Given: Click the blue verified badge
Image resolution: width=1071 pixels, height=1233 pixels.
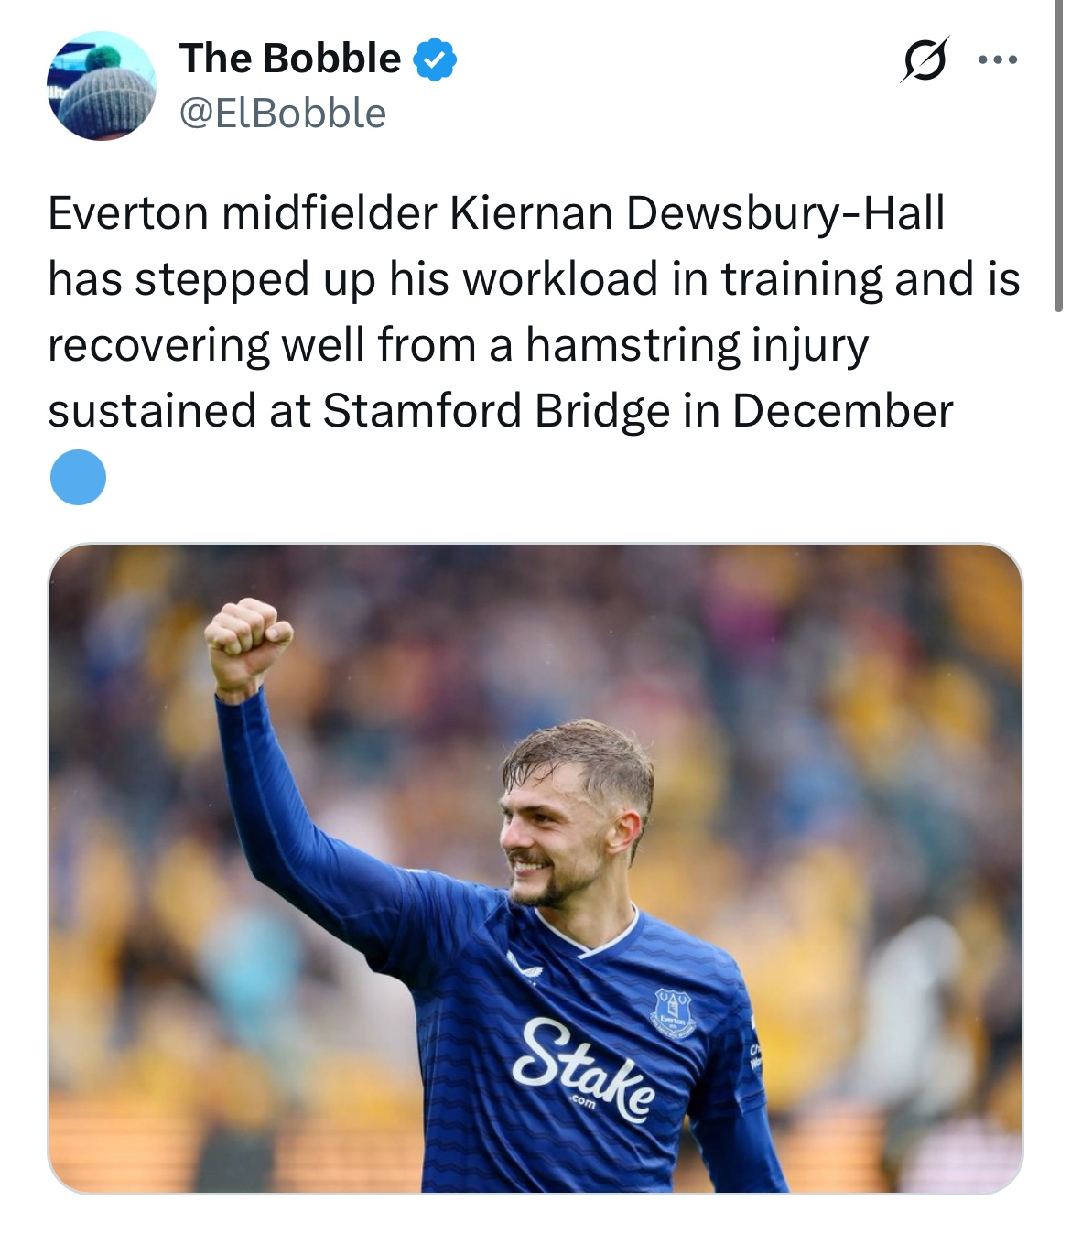Looking at the screenshot, I should pos(435,59).
